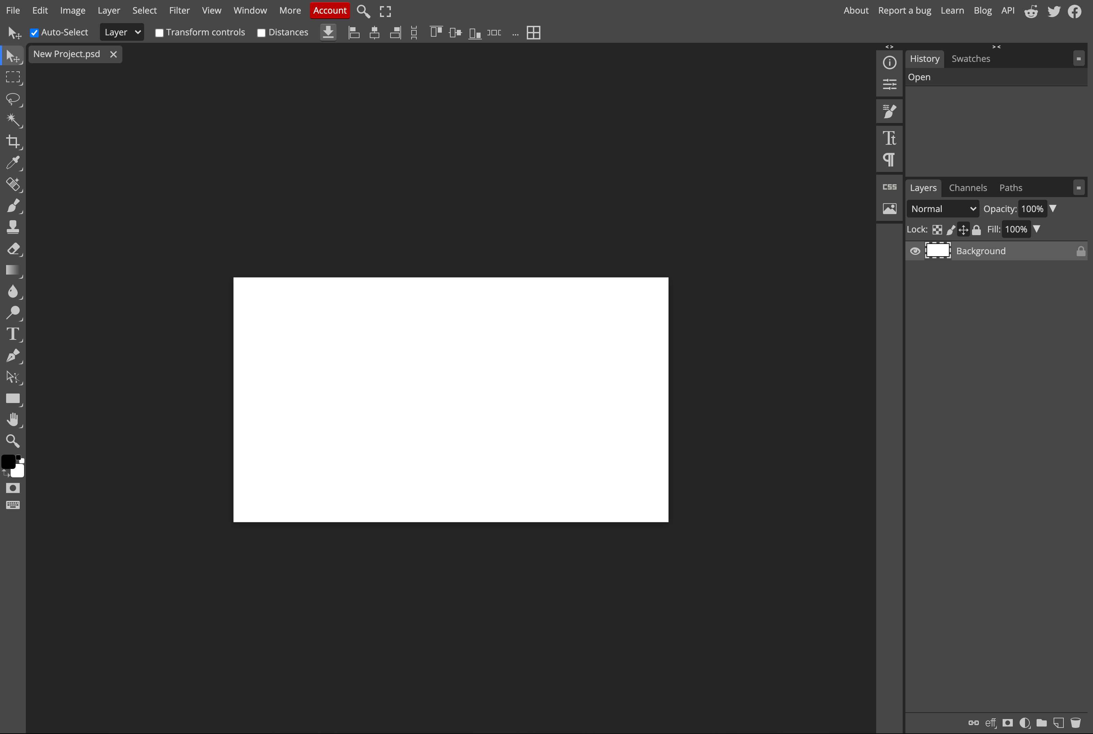Open the Report a bug link

coord(904,10)
